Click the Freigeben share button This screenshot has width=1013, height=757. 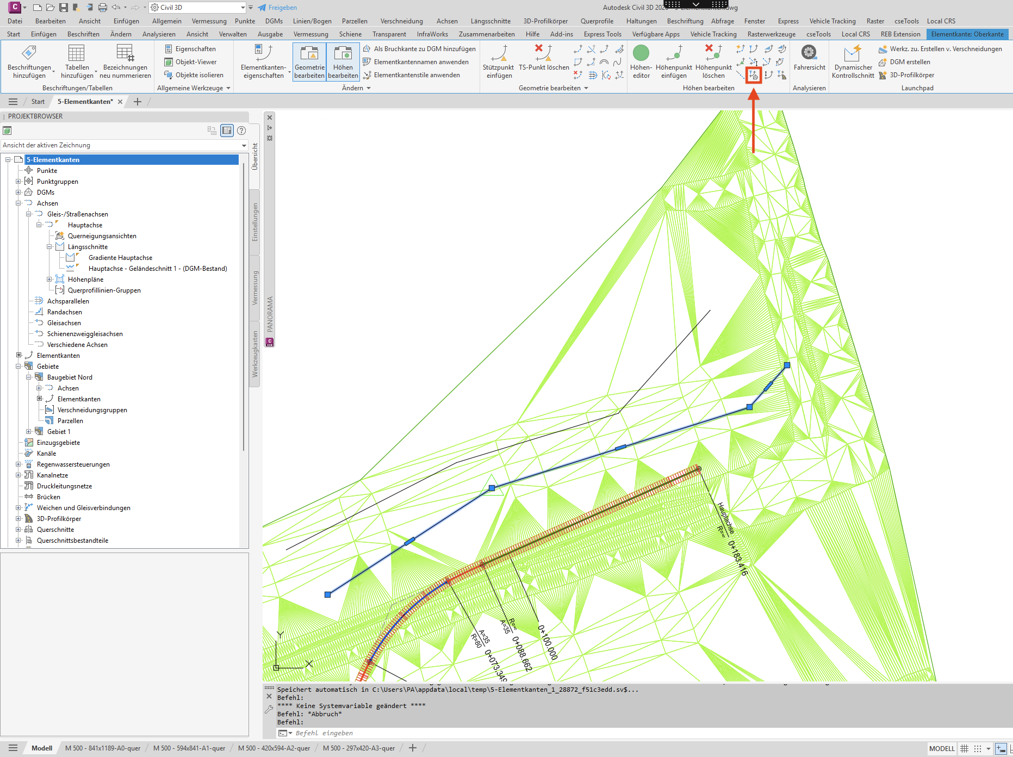[x=277, y=8]
